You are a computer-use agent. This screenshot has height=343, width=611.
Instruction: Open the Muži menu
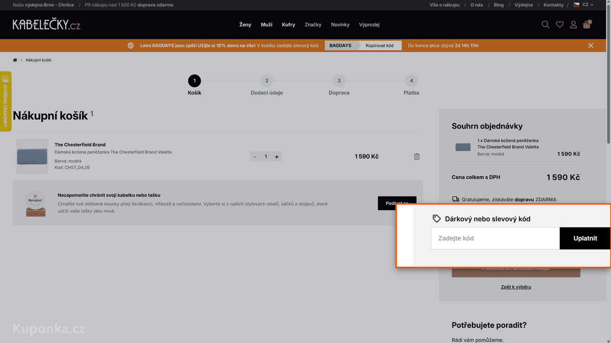[266, 24]
